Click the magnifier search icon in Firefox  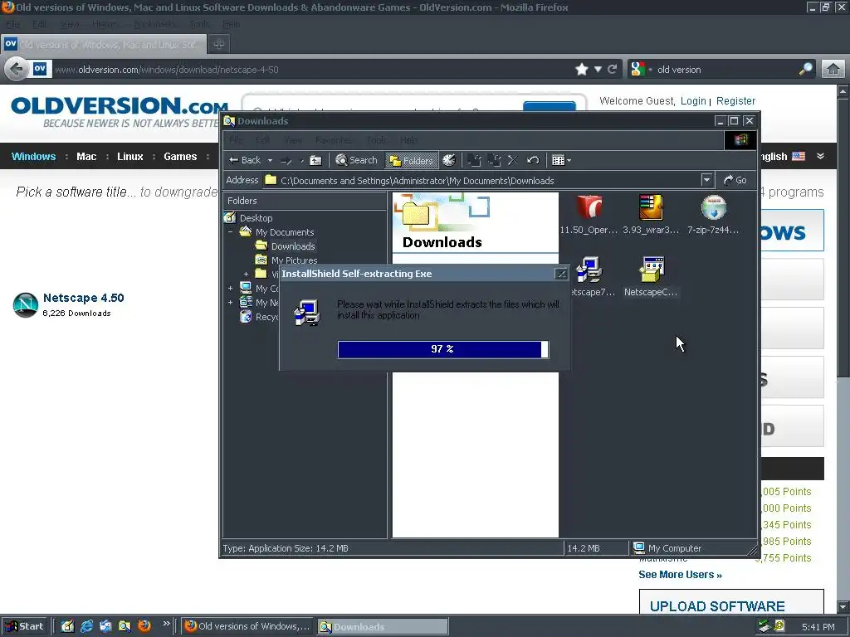coord(805,70)
